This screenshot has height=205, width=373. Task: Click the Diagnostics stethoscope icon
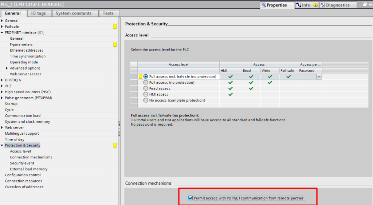(323, 5)
